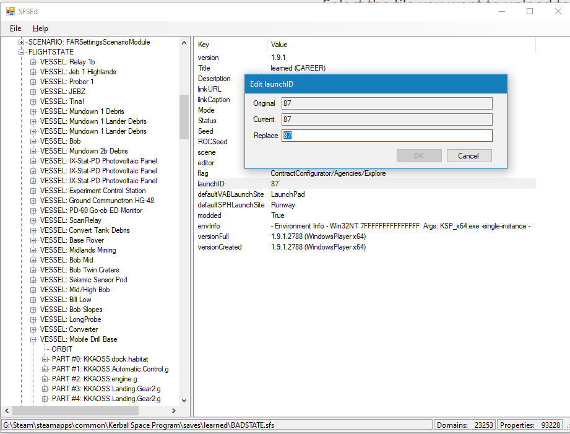Expand PART #0: KKAOSS.dock.habitat node
Image resolution: width=570 pixels, height=434 pixels.
tap(45, 359)
